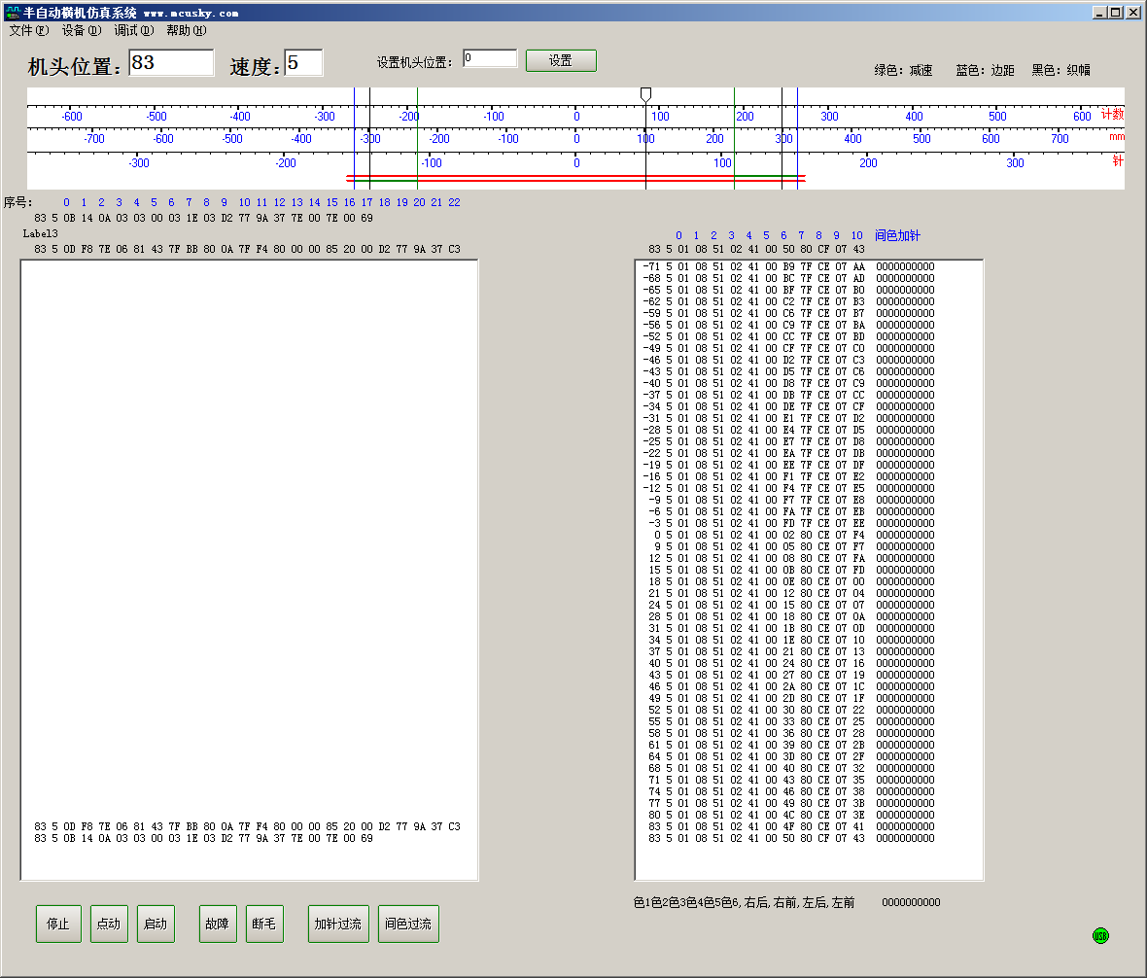Click the machine head marker on the ruler
1147x978 pixels.
tap(645, 94)
